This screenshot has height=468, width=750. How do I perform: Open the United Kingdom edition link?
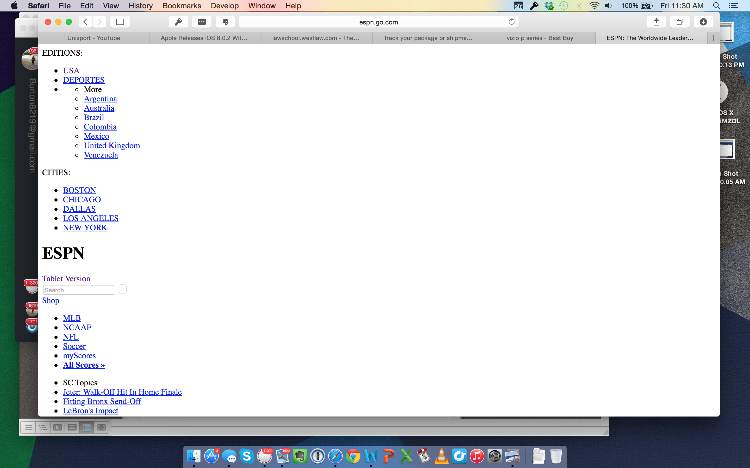click(112, 146)
